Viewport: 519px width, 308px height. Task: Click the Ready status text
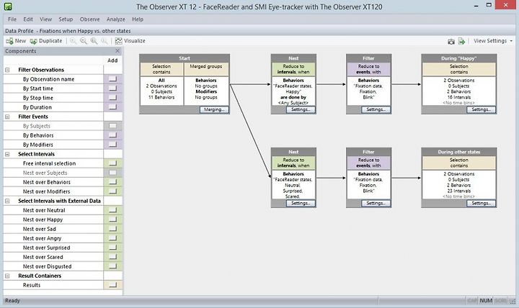[x=12, y=300]
